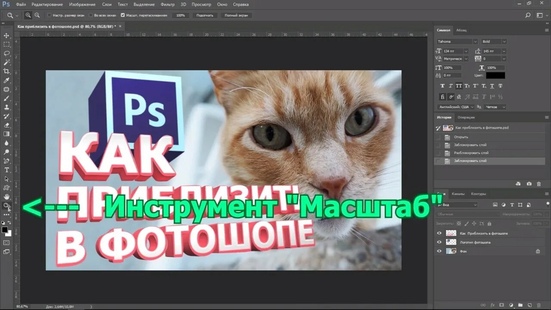This screenshot has width=551, height=310.
Task: Open the workspace switcher dropdown at top right
Action: [x=542, y=15]
